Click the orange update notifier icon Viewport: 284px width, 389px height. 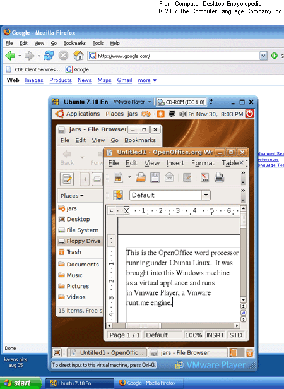coord(161,114)
